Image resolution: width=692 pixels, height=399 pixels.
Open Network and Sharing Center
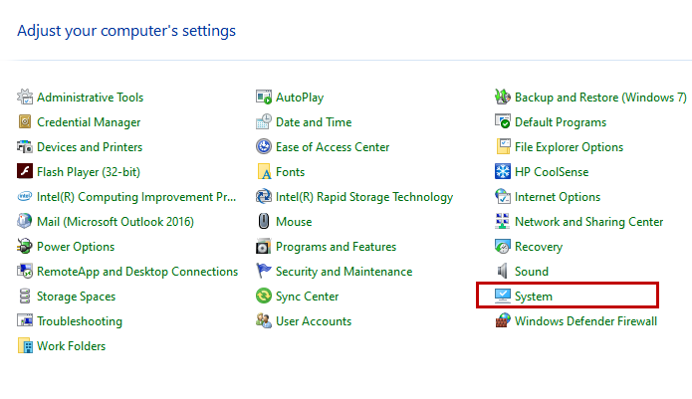tap(588, 222)
